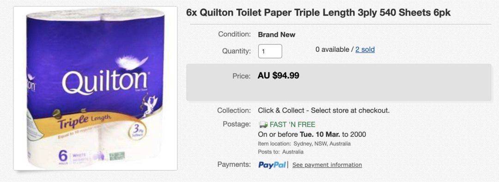Open See payment information link

click(x=327, y=165)
